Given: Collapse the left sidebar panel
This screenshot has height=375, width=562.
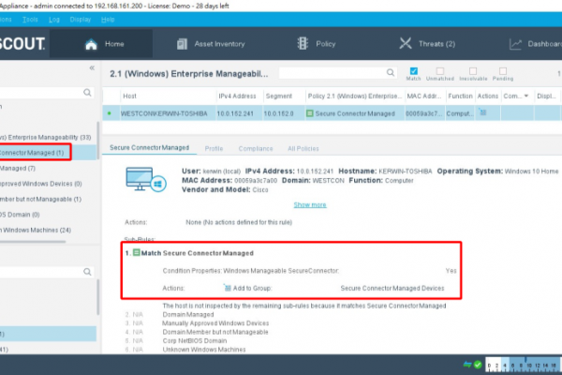Looking at the screenshot, I should coord(92,67).
